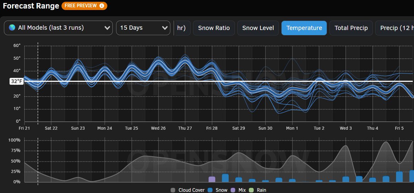Click the Fri 21 date label
Screen dimensions: 414x193
tap(24, 128)
